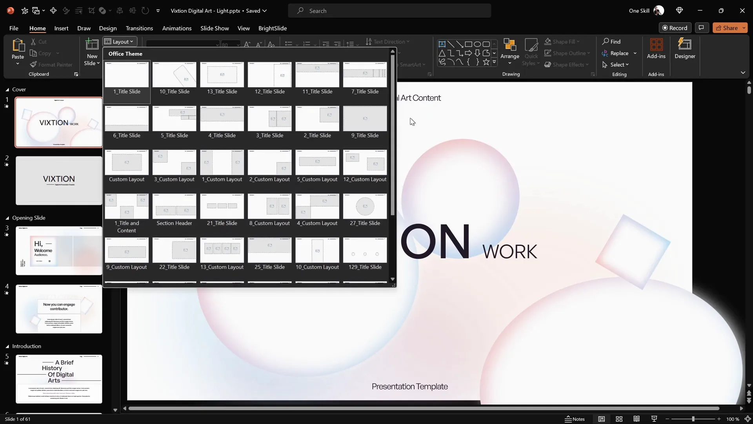Choose the Section Header layout thumbnail
Image resolution: width=753 pixels, height=424 pixels.
(x=174, y=207)
